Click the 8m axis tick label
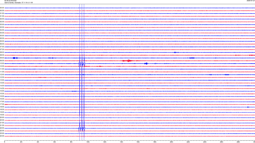The image size is (255, 143). [71, 142]
